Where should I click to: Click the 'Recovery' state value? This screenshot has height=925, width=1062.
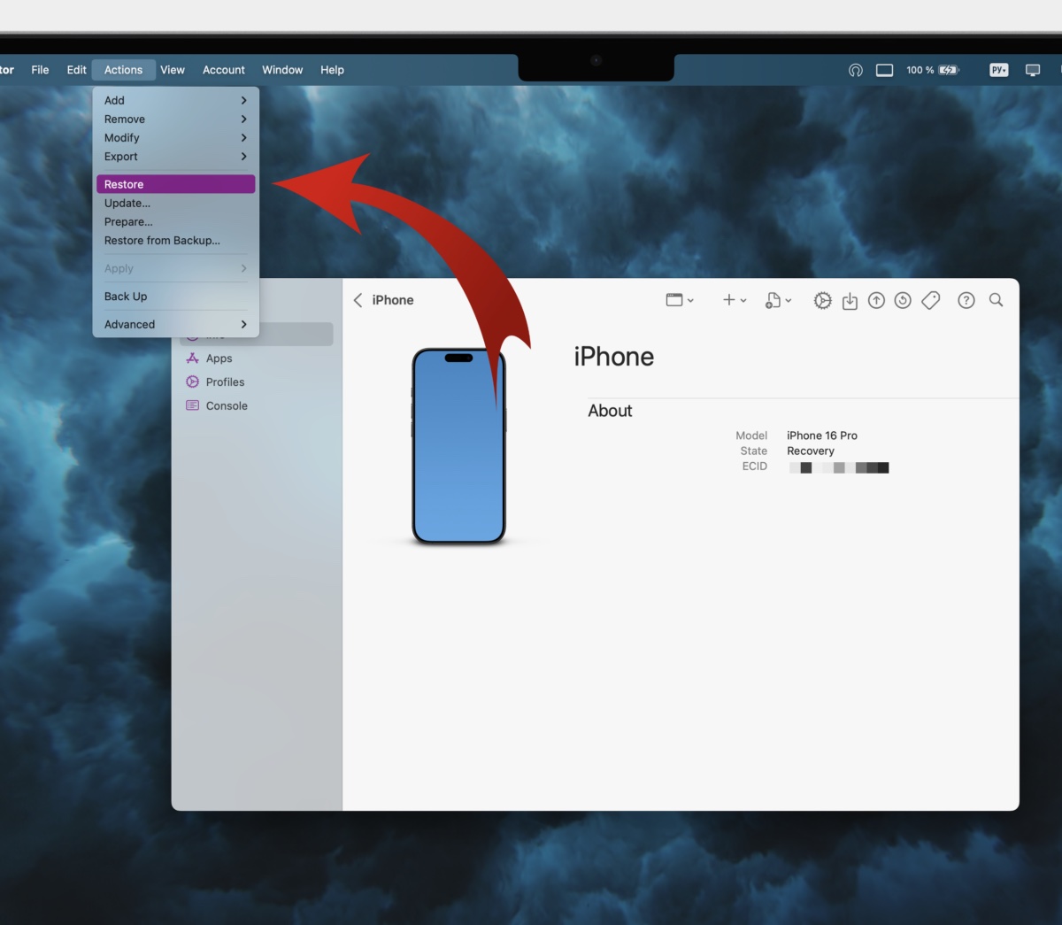(811, 451)
